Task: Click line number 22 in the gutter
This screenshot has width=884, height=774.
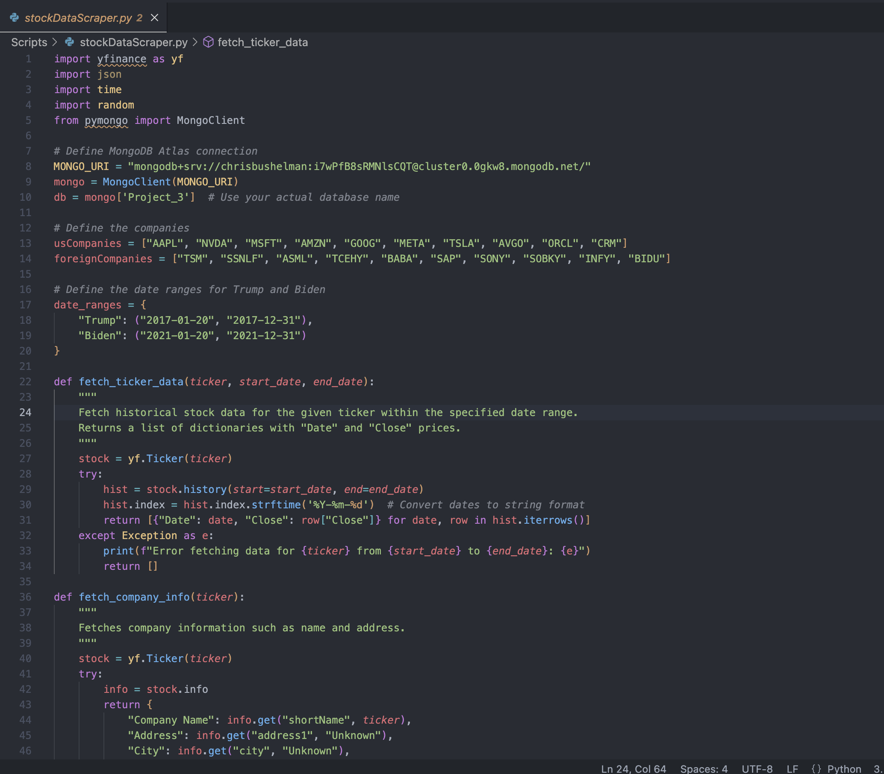Action: pyautogui.click(x=25, y=382)
